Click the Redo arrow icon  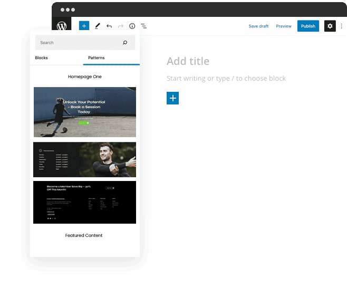tap(121, 26)
